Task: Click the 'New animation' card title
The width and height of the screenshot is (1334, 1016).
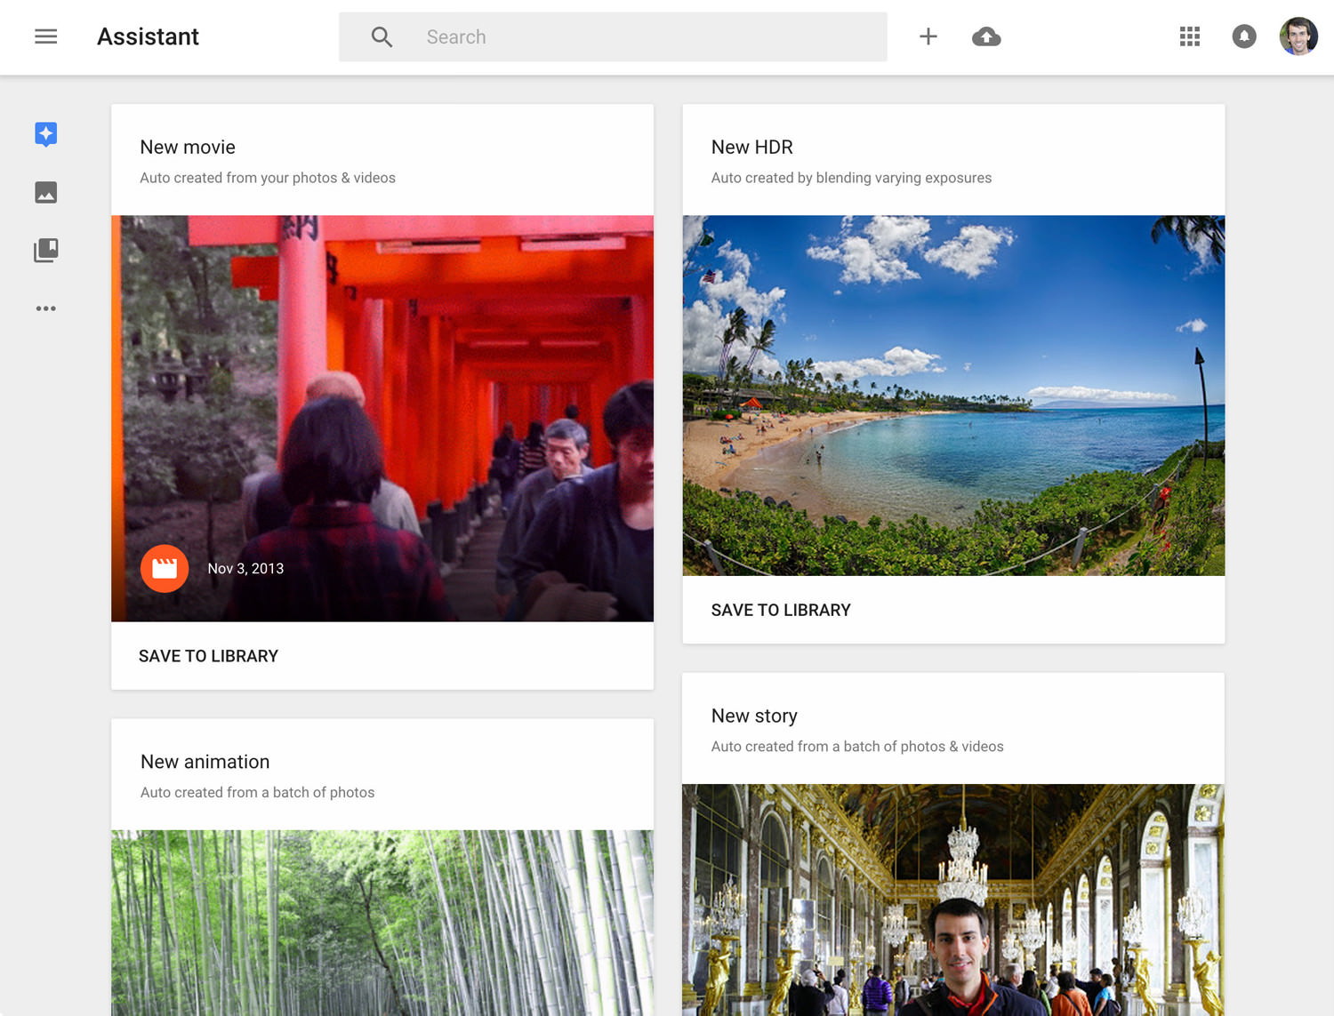Action: [205, 762]
